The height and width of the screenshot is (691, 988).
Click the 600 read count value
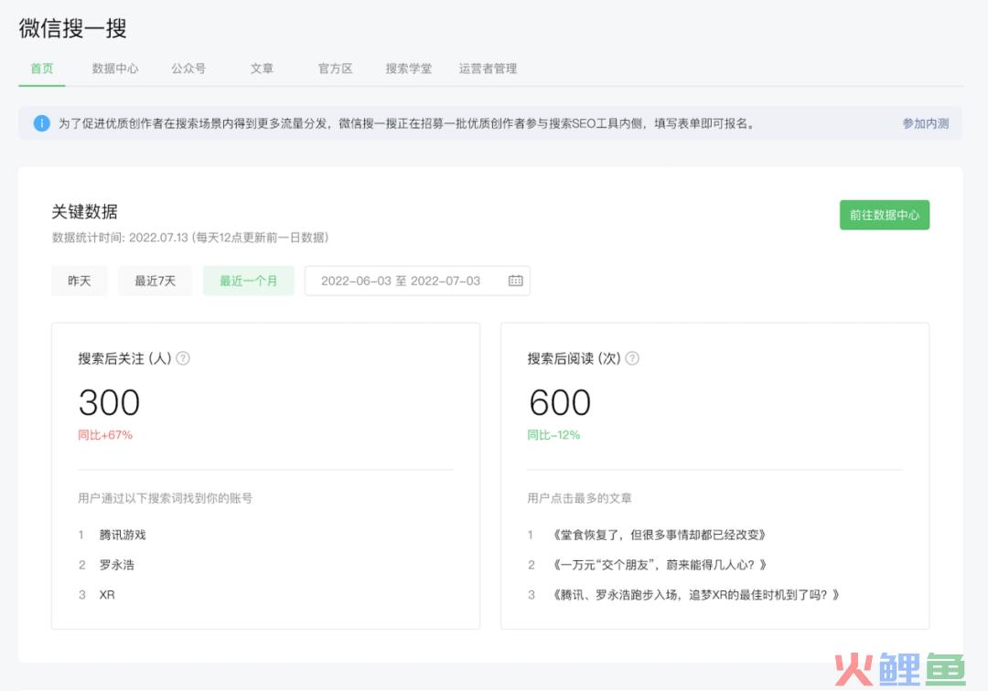[560, 402]
